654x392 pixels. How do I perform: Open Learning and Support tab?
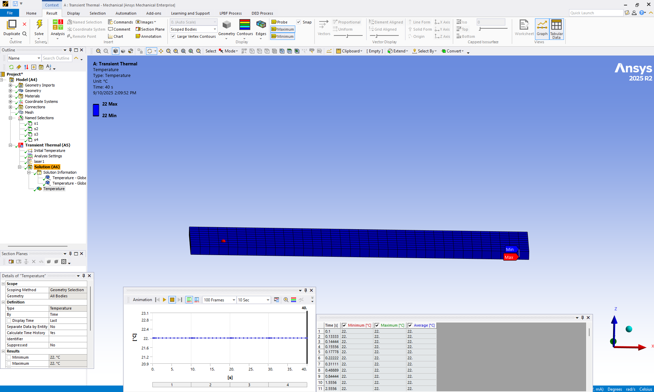tap(190, 13)
